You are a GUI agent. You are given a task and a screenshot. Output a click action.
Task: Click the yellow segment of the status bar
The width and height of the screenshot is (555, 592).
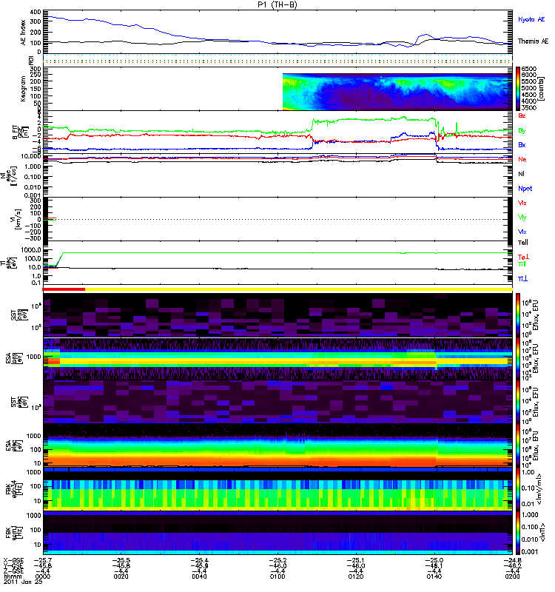pos(299,289)
